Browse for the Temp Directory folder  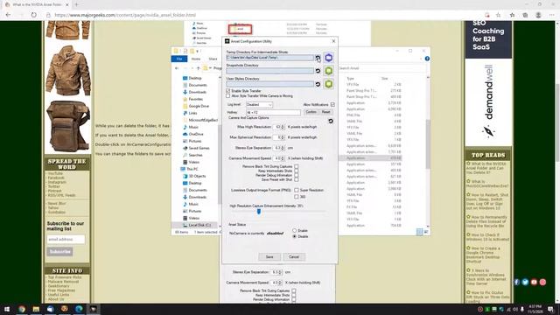point(329,58)
